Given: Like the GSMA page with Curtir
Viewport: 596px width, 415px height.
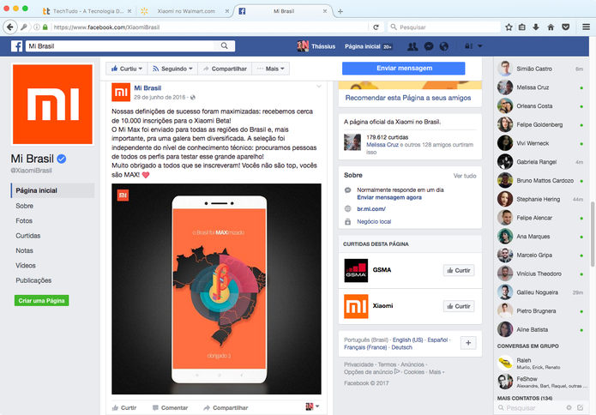Looking at the screenshot, I should [459, 271].
